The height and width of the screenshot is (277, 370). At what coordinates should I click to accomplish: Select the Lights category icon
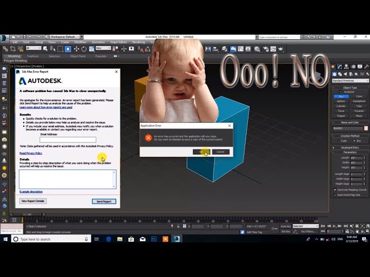(346, 74)
